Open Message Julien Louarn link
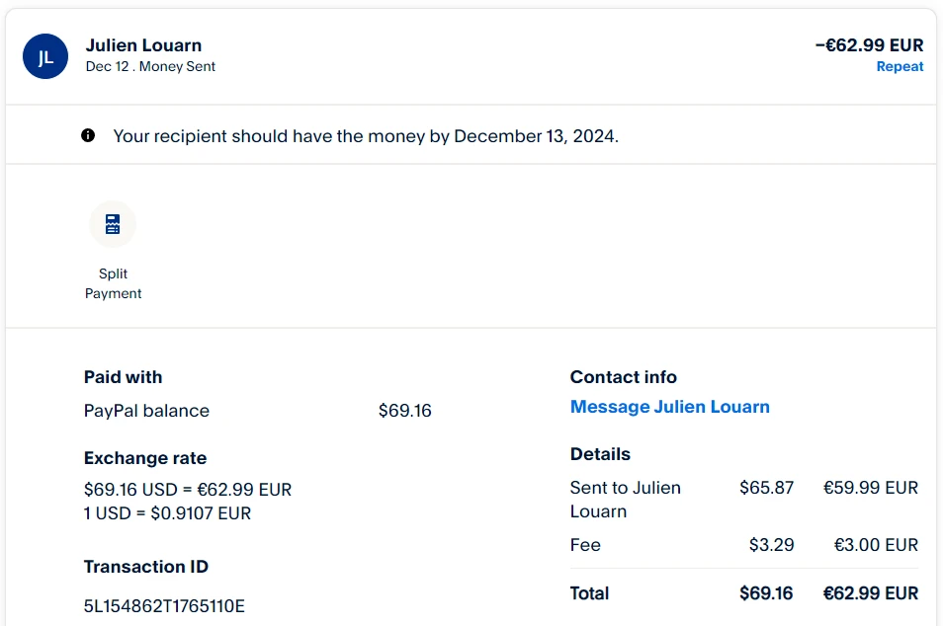Image resolution: width=943 pixels, height=626 pixels. (669, 407)
